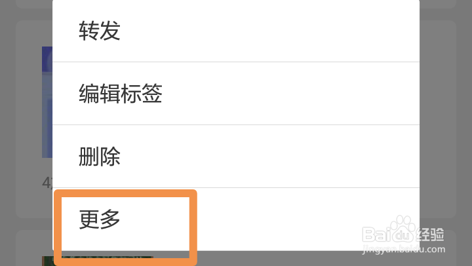Image resolution: width=472 pixels, height=266 pixels.
Task: Tap the 删除 menu entry
Action: 100,157
